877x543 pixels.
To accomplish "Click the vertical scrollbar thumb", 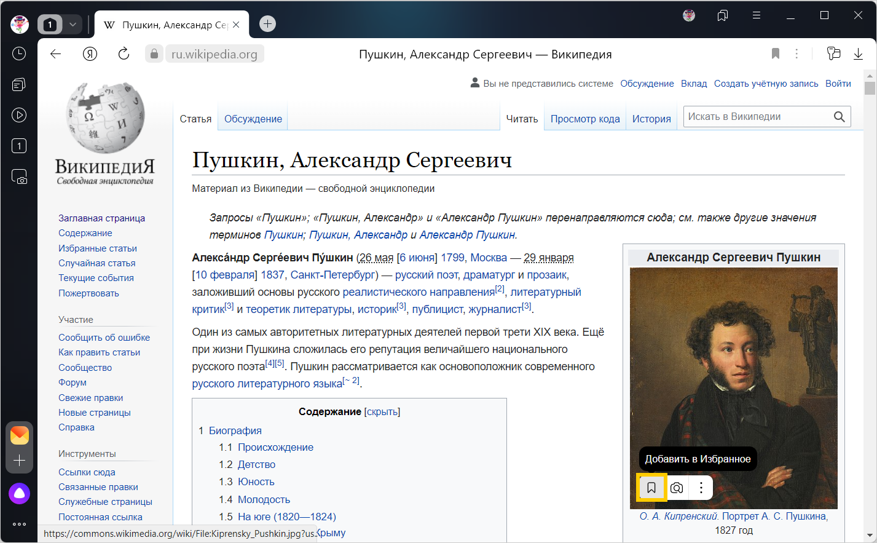I will 870,88.
